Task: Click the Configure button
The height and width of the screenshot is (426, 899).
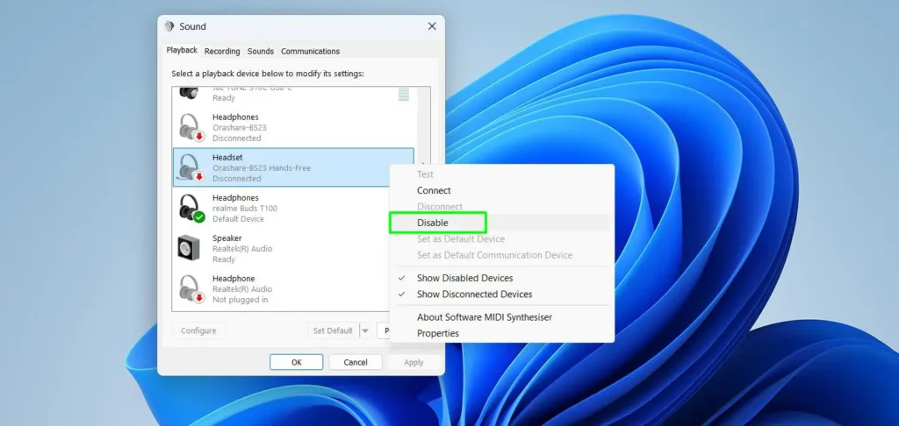Action: (198, 330)
